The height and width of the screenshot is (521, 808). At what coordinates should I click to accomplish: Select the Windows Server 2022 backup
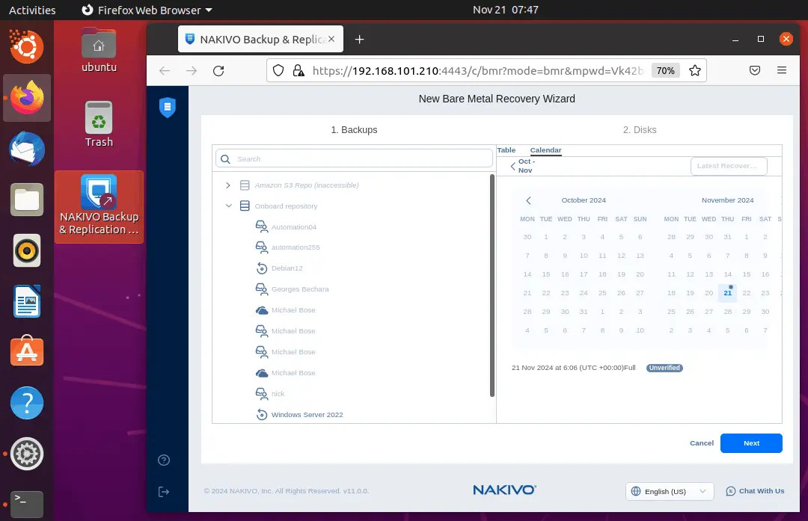tap(307, 414)
